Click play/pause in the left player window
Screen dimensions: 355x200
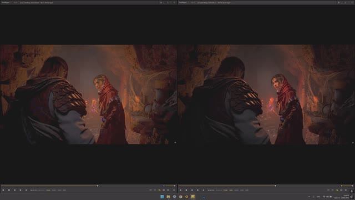[x=3, y=190]
